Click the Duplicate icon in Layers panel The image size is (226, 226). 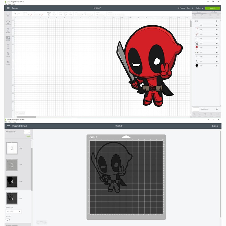coord(210,15)
